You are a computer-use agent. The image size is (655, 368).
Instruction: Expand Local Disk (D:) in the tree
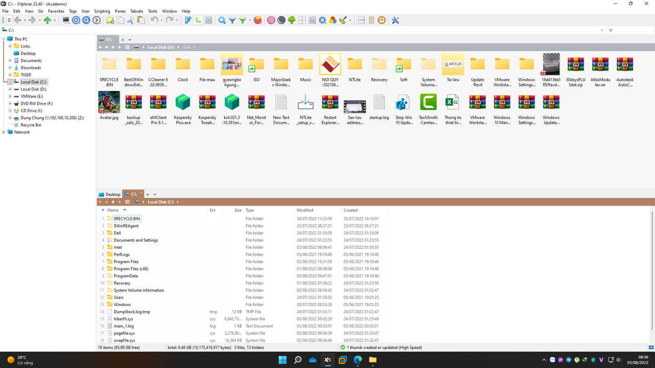[11, 88]
